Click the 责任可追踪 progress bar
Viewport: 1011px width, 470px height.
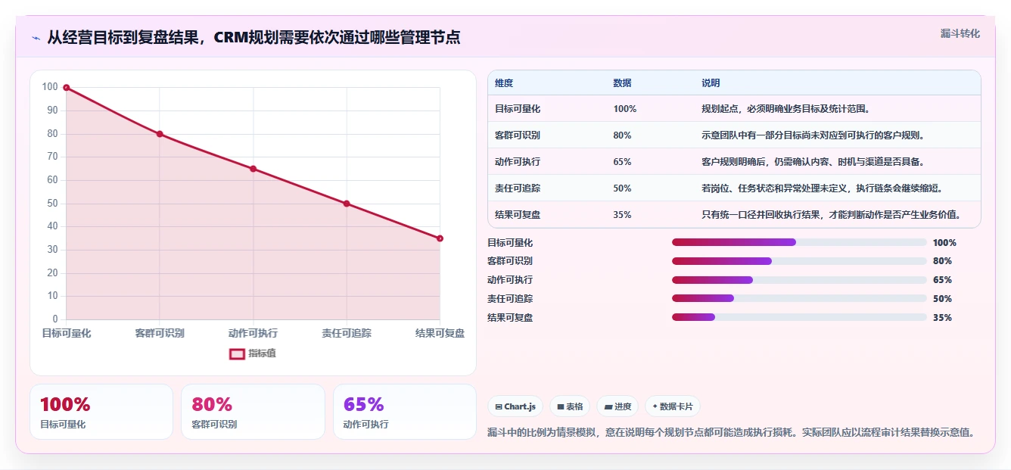pyautogui.click(x=799, y=299)
